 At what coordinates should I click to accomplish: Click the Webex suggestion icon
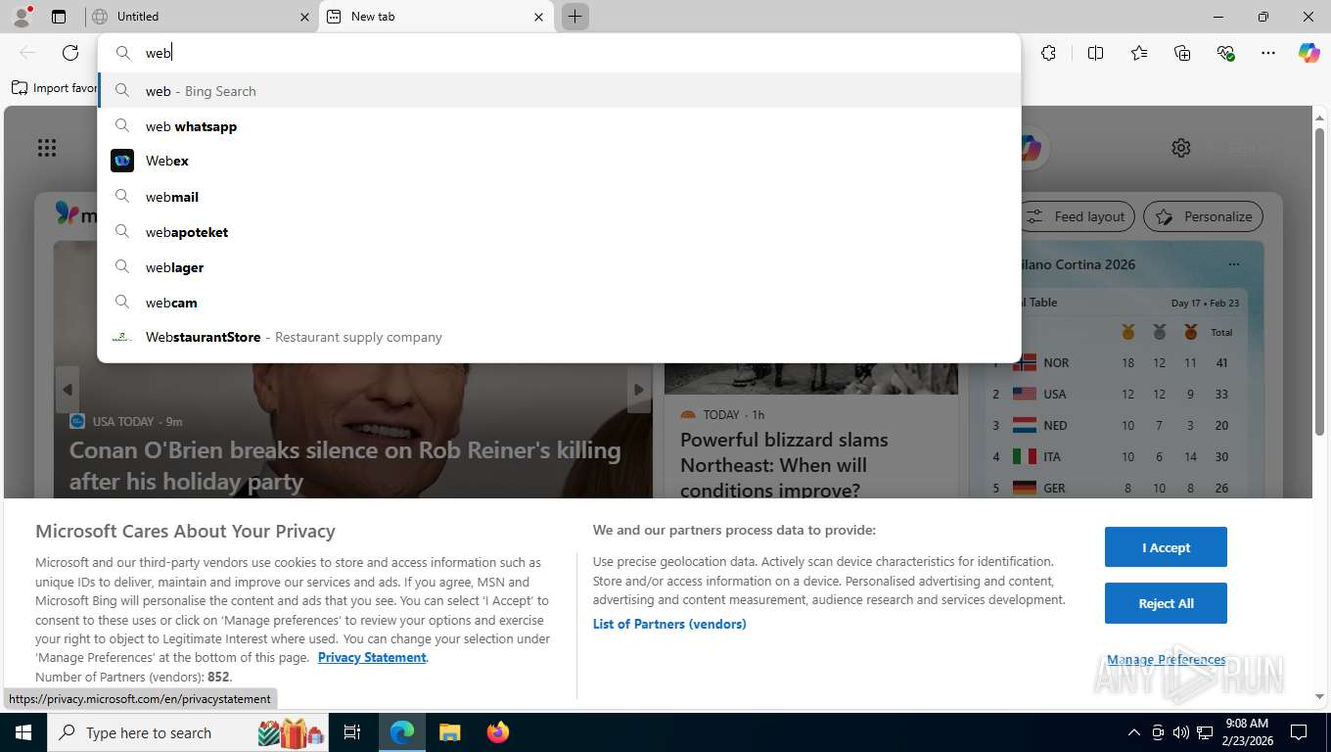pos(122,161)
